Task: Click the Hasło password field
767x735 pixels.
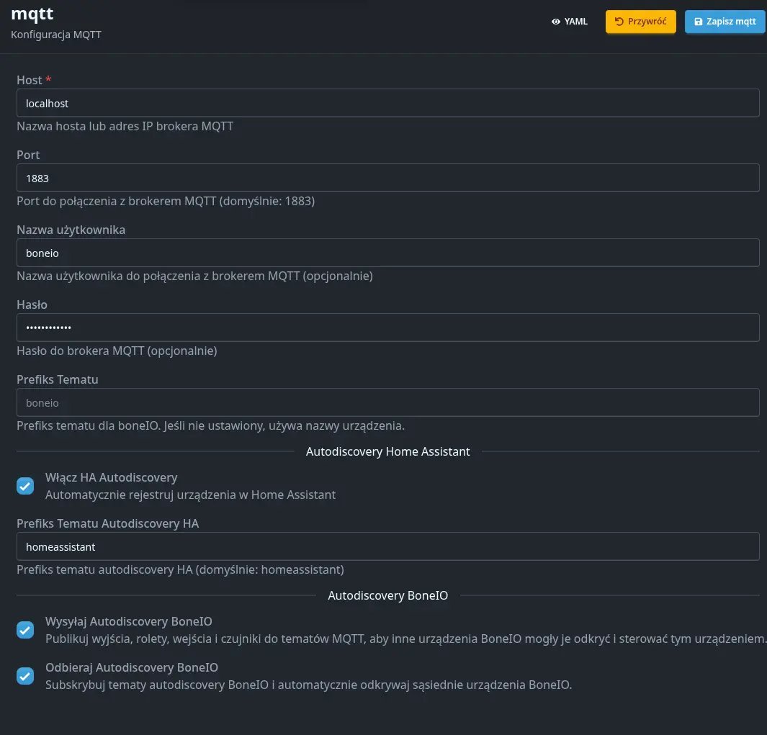Action: coord(387,328)
